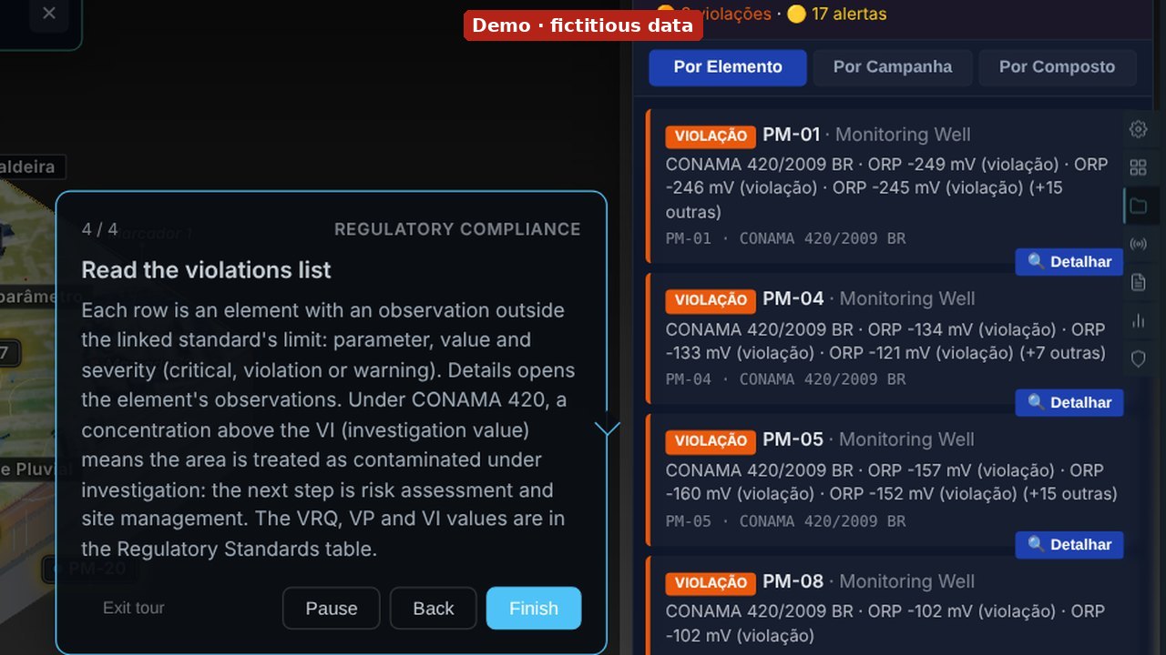Click Detalhar for PM-01

click(x=1069, y=262)
